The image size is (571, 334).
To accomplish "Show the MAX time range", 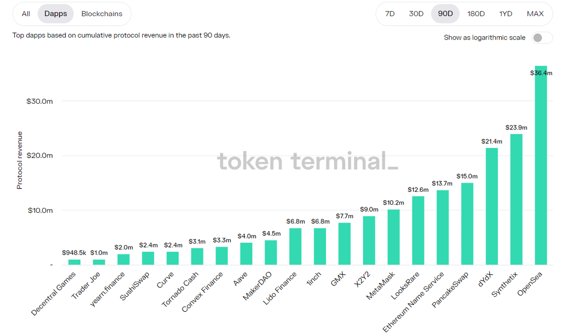I will pyautogui.click(x=535, y=14).
